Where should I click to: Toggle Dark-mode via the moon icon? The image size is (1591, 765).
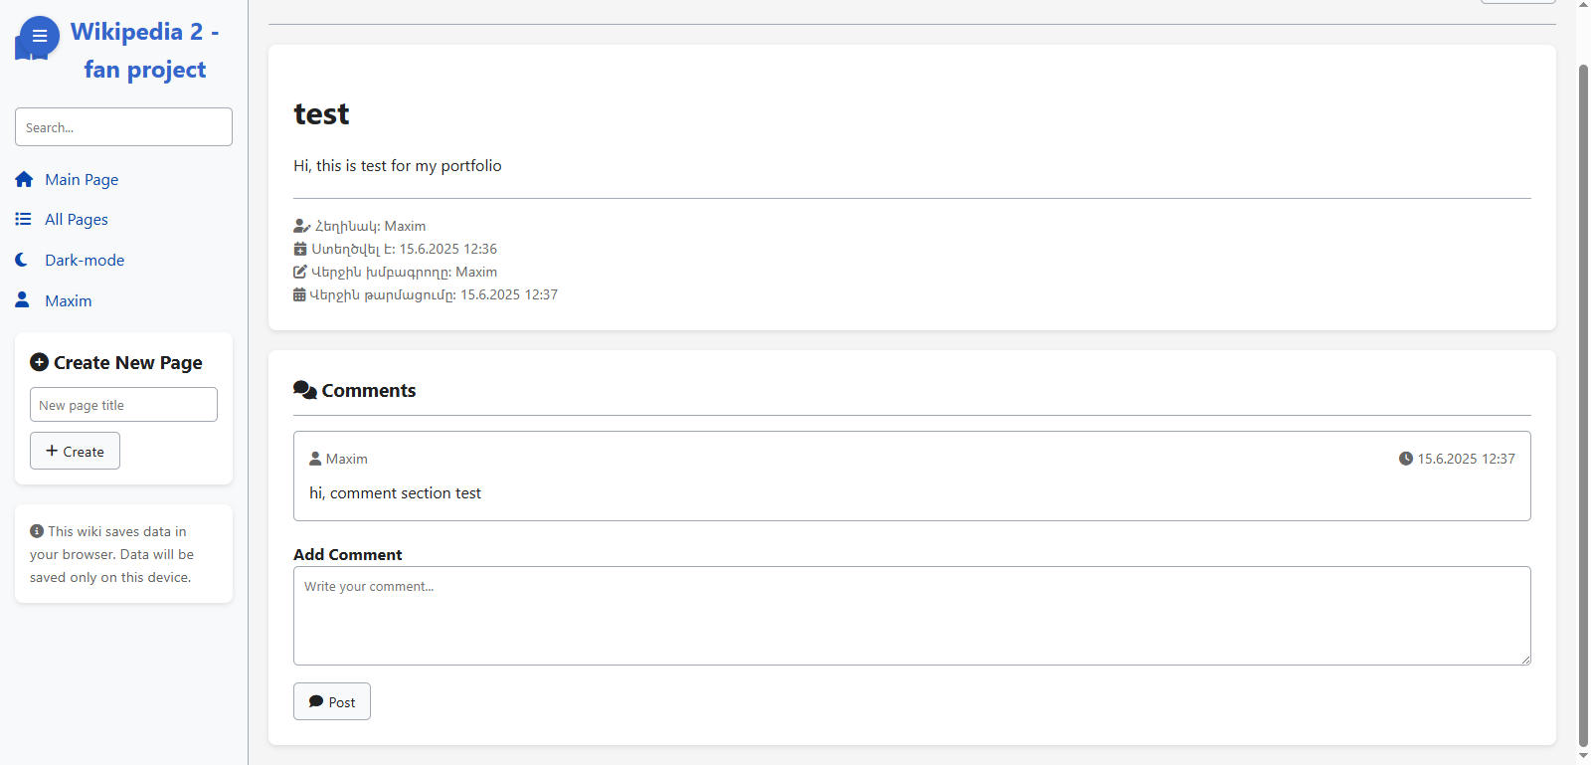22,260
